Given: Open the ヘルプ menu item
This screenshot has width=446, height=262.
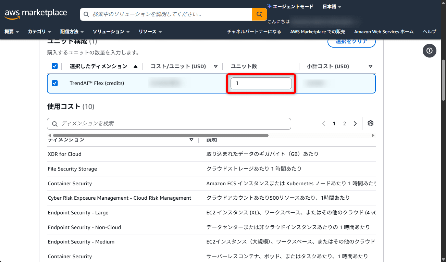Looking at the screenshot, I should [x=430, y=32].
